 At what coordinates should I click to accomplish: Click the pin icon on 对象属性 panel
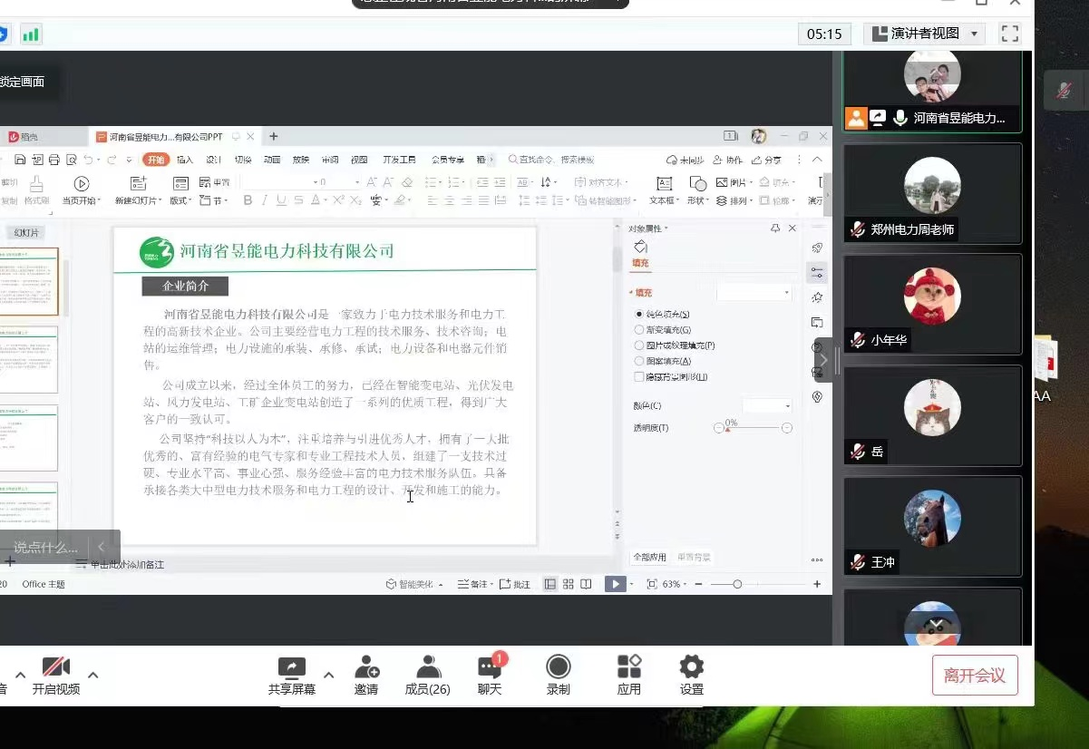[x=775, y=229]
